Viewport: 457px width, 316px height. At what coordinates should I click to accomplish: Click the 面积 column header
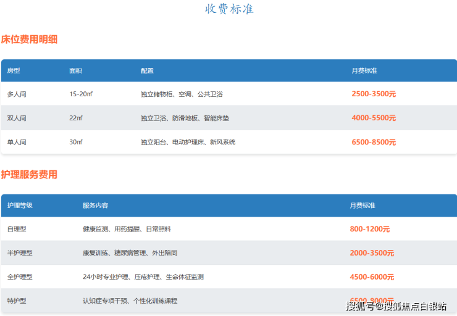pos(75,71)
